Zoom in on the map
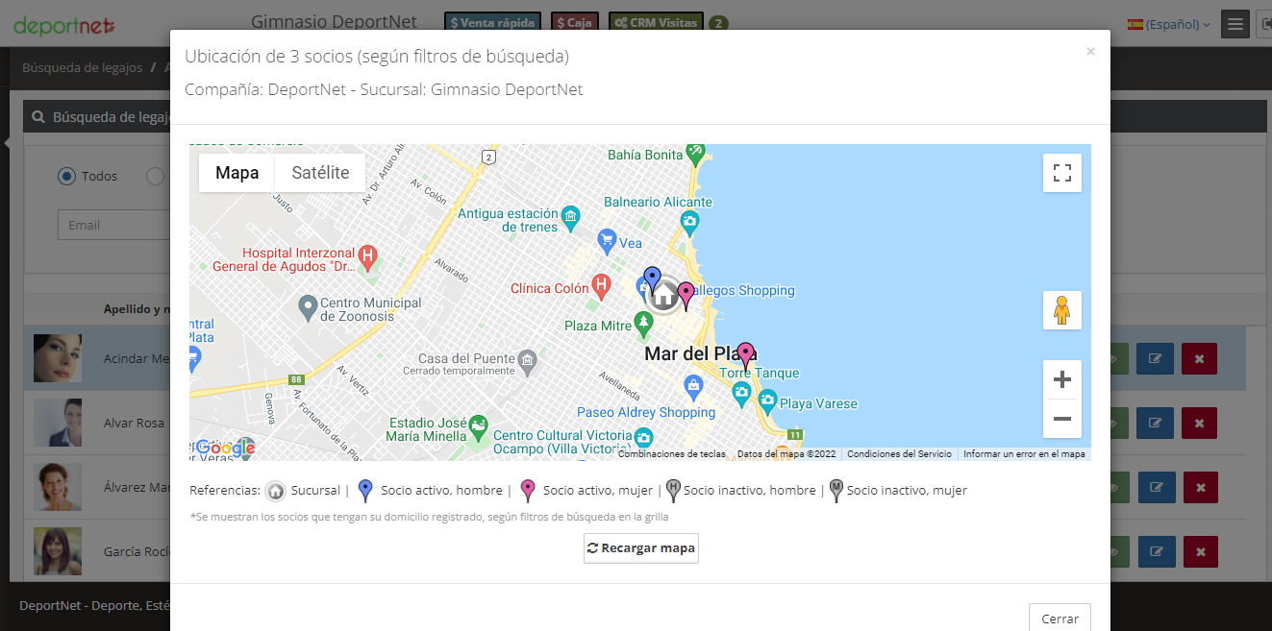This screenshot has height=631, width=1272. [x=1061, y=379]
